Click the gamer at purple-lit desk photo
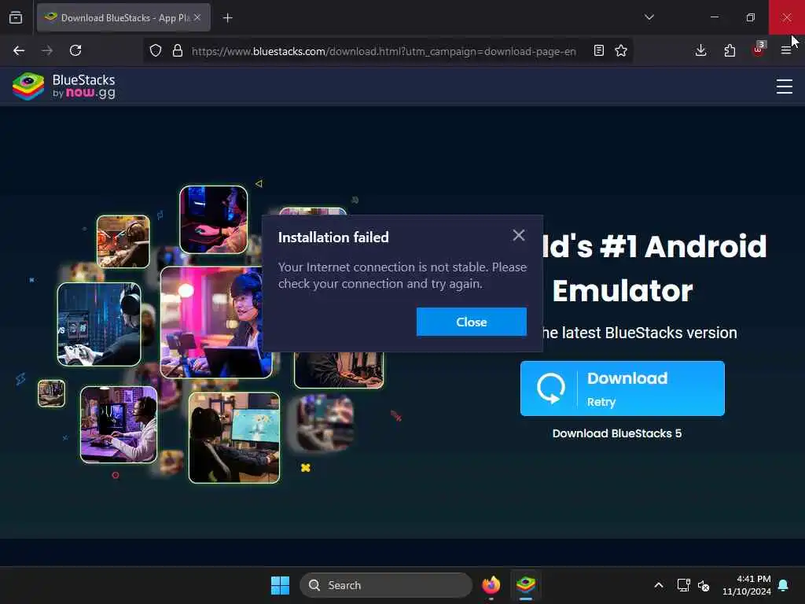 click(x=119, y=424)
